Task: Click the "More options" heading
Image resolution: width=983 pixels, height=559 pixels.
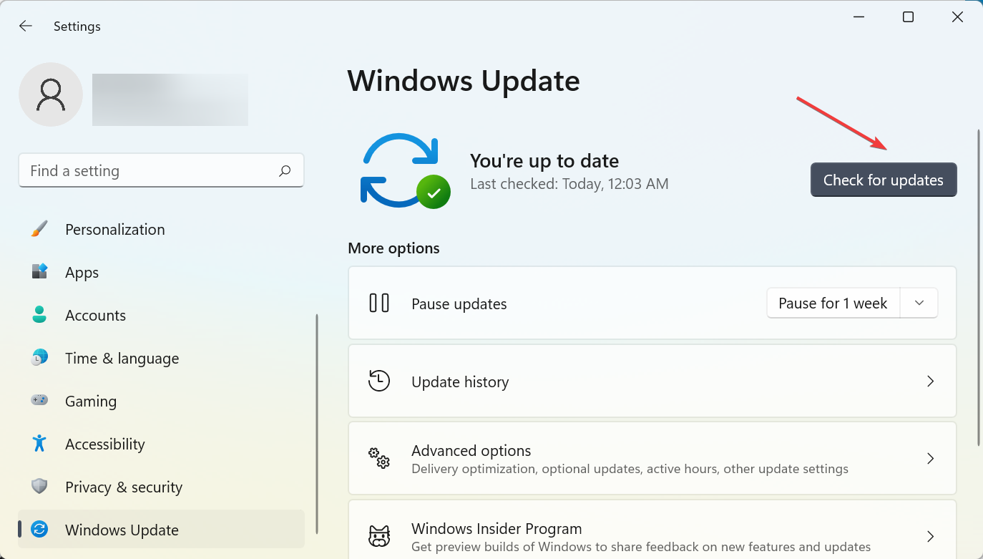Action: (x=393, y=248)
